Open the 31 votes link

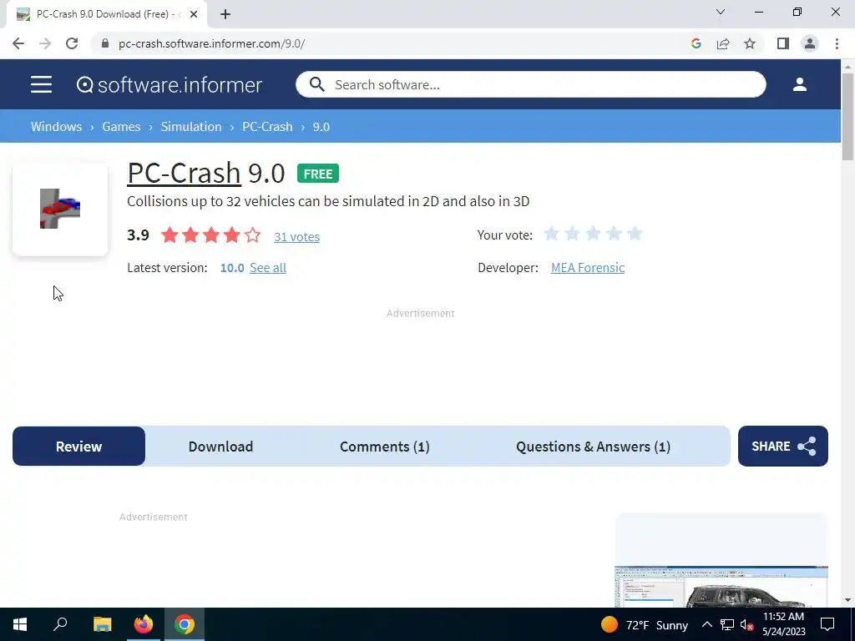[x=296, y=236]
